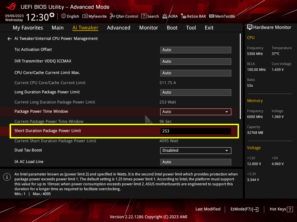This screenshot has height=222, width=297.
Task: Click the Short Duration Package Power Limit field
Action: coord(195,131)
